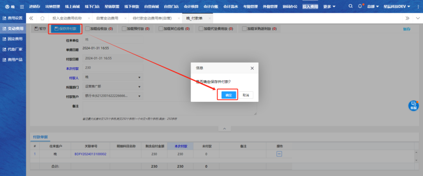423x176 pixels.
Task: Click the minus icon in 操作 column
Action: (x=279, y=154)
